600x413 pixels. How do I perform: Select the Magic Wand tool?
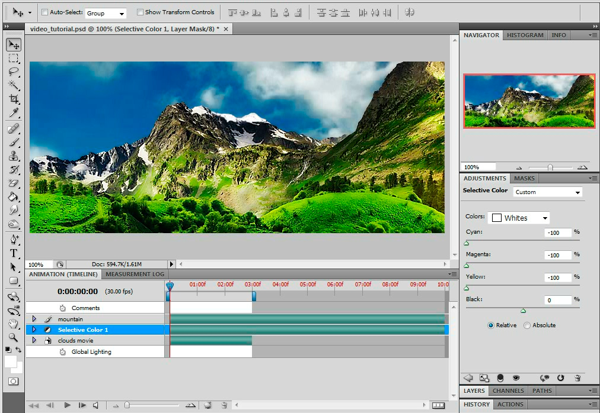pyautogui.click(x=14, y=85)
